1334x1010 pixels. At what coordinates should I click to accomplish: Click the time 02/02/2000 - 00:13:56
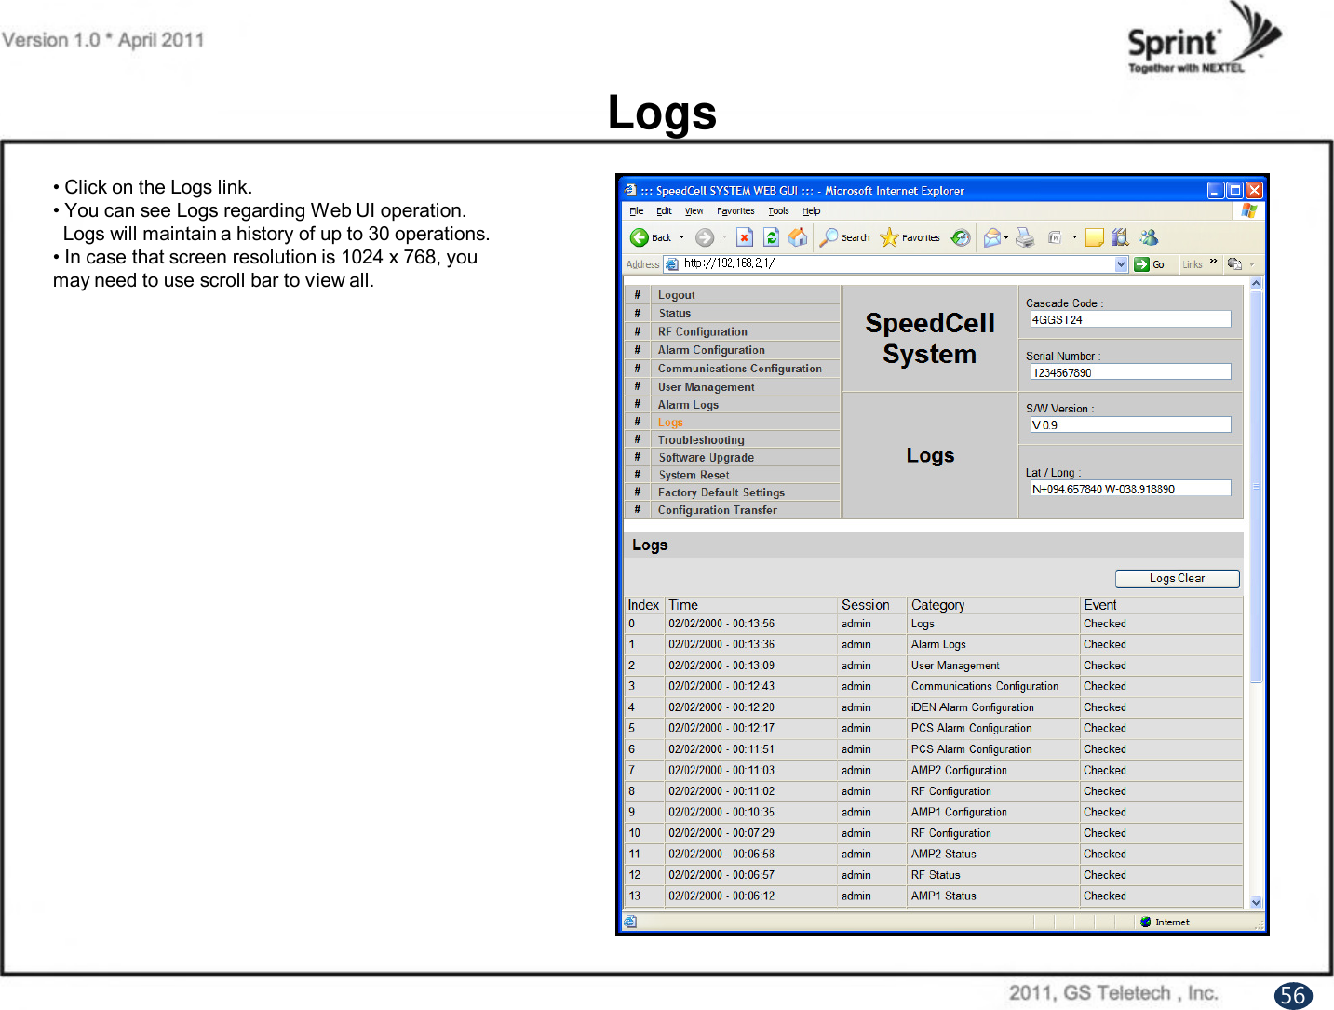pos(721,624)
